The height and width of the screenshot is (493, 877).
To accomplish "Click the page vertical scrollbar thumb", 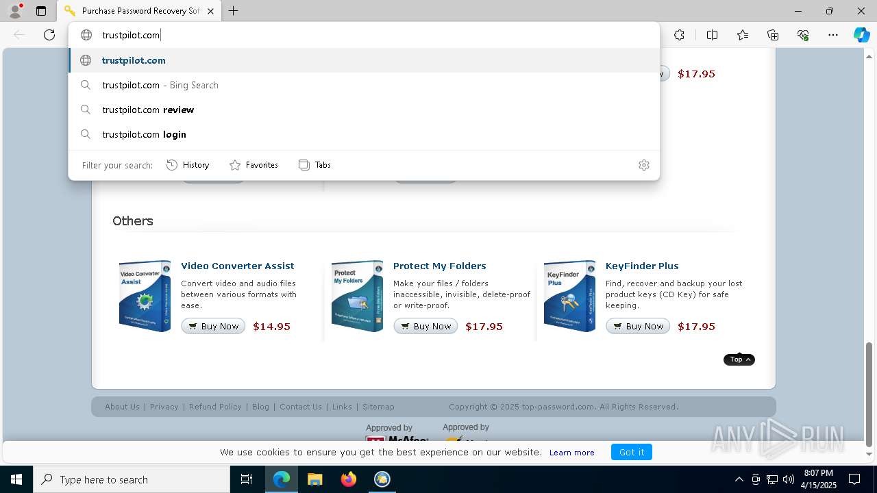I will (869, 394).
